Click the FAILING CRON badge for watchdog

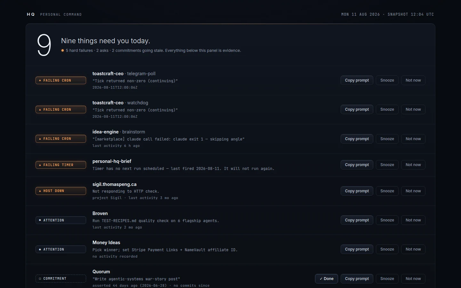point(61,109)
